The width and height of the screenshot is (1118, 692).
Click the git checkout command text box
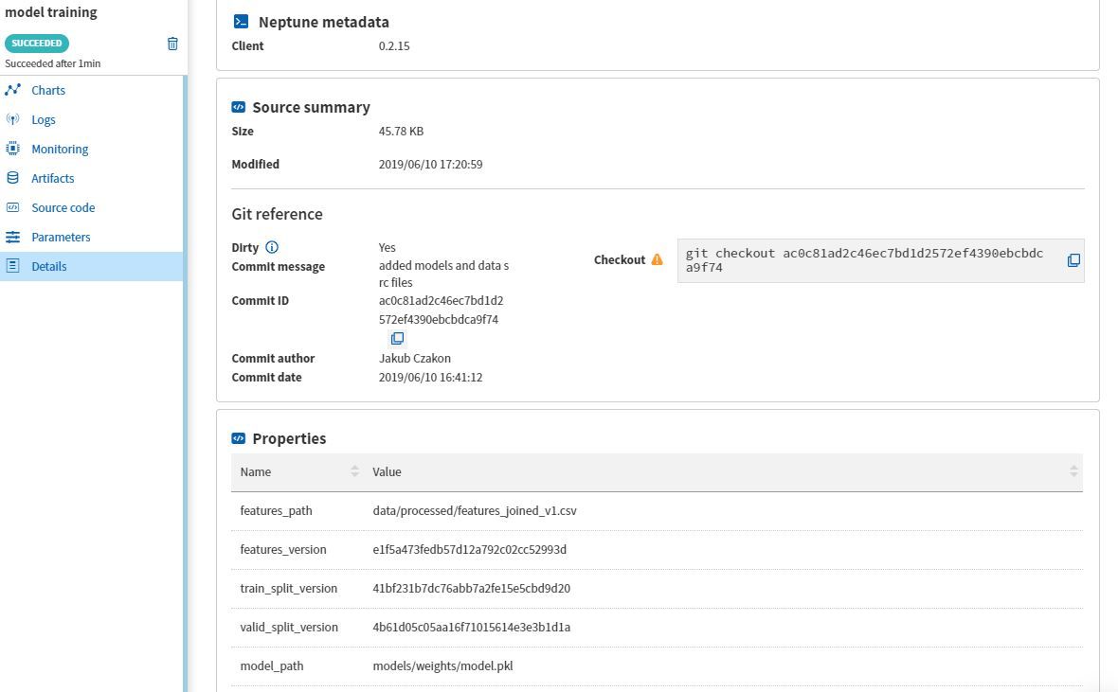(x=880, y=260)
